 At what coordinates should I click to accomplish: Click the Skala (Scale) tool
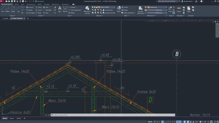[38, 13]
